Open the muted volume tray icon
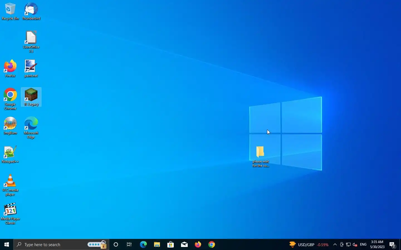401x250 pixels. pos(355,244)
